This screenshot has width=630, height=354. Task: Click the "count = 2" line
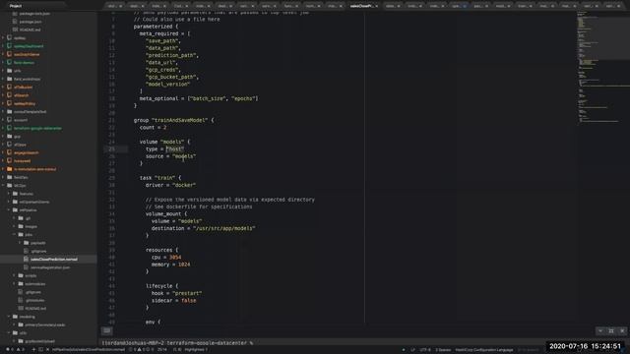(153, 128)
